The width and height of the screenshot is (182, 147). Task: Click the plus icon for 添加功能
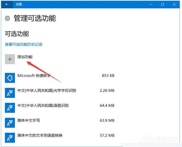tap(10, 59)
